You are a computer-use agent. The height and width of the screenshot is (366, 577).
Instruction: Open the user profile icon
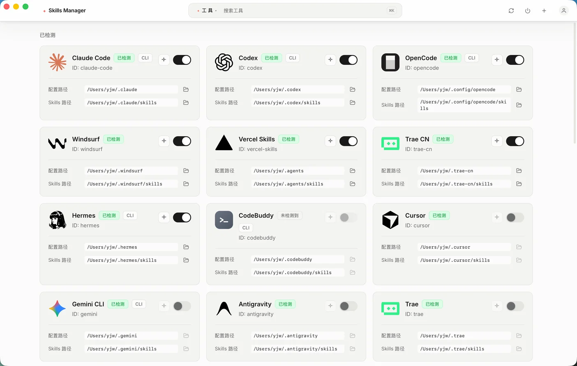[564, 11]
